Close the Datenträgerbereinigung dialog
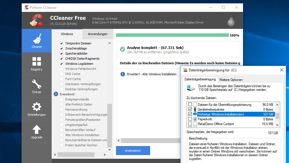This screenshot has height=163, width=289. click(x=281, y=70)
